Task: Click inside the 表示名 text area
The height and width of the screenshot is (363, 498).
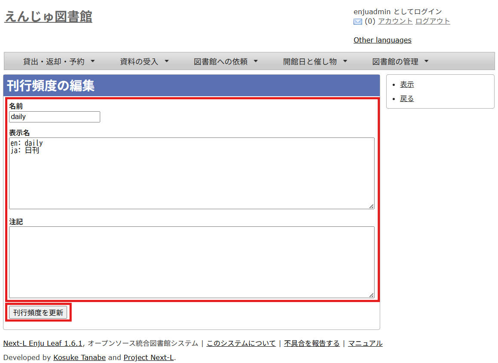Action: click(x=192, y=173)
